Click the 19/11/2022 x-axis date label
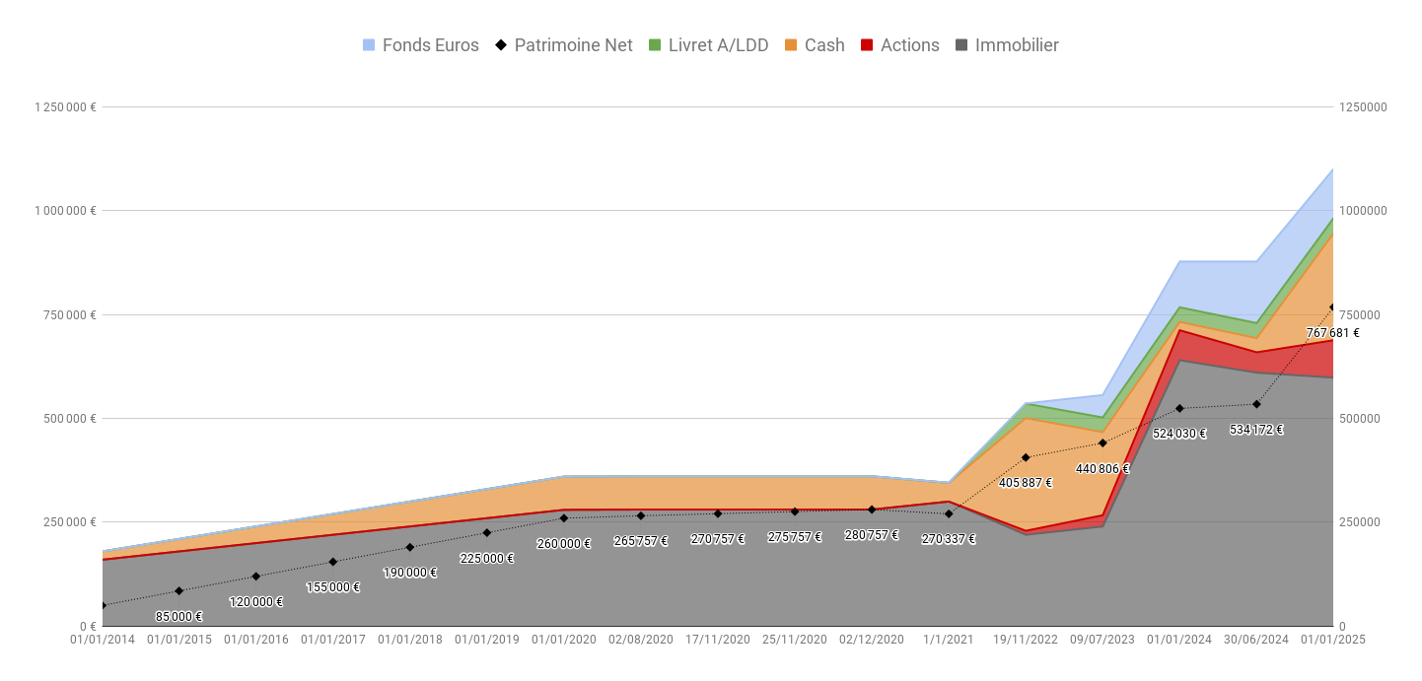 tap(1026, 640)
